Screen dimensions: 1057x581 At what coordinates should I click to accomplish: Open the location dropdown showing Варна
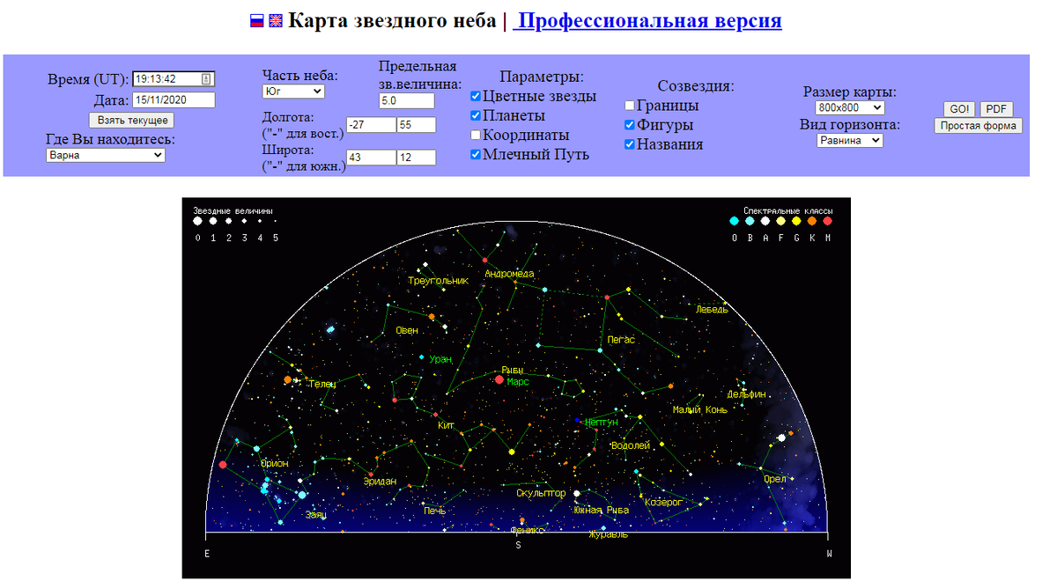pyautogui.click(x=105, y=154)
